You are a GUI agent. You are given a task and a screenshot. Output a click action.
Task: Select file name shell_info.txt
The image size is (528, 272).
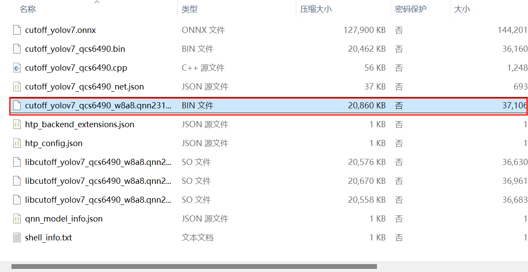[x=49, y=238]
